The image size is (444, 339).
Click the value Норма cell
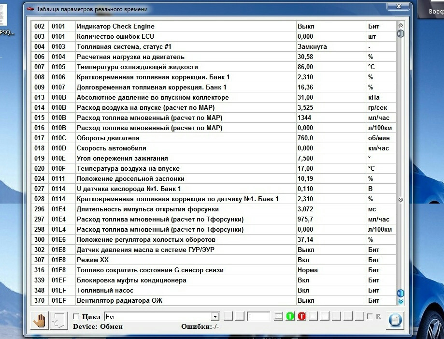(x=331, y=270)
